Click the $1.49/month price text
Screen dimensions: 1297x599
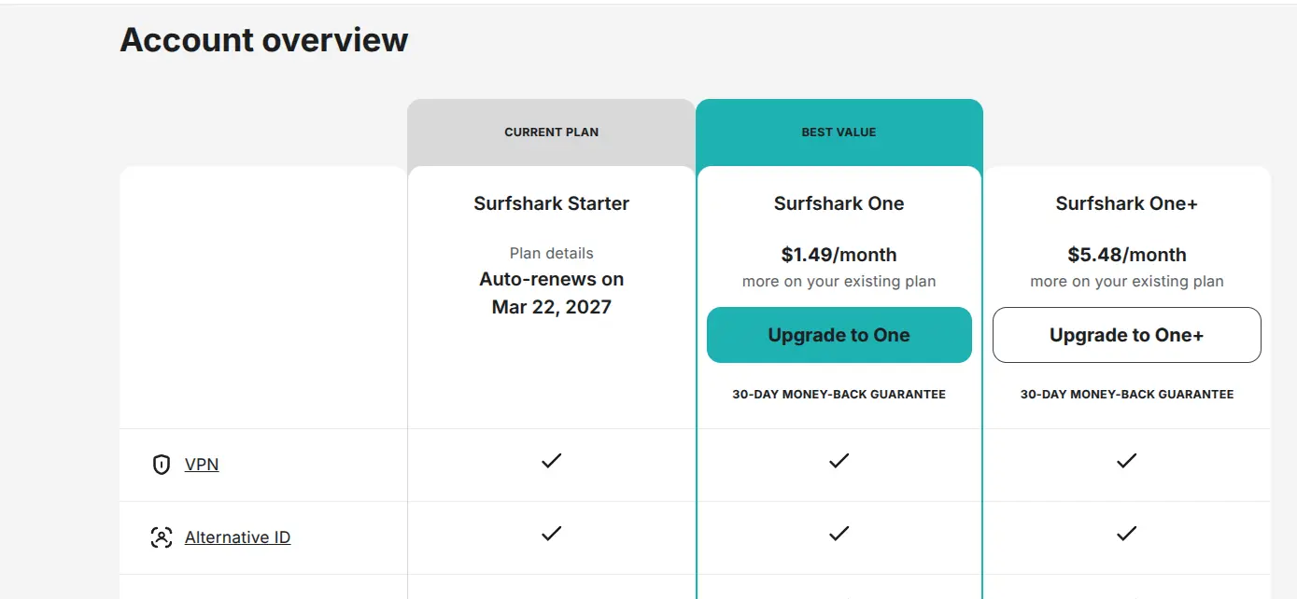[839, 255]
